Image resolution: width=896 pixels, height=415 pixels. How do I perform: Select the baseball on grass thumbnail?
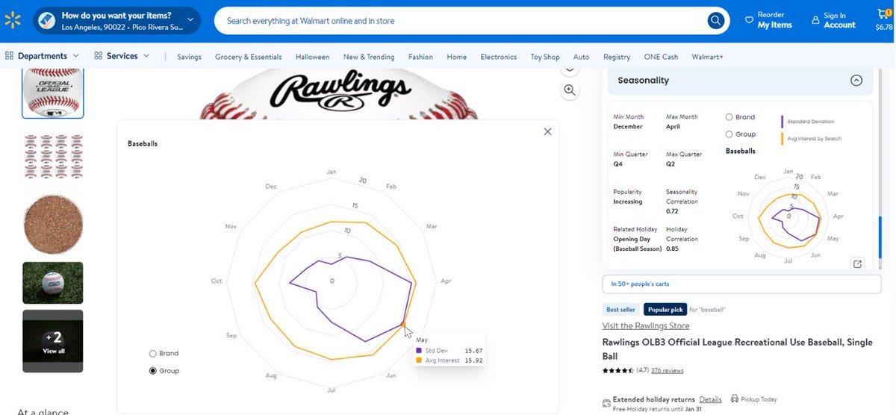tap(53, 282)
